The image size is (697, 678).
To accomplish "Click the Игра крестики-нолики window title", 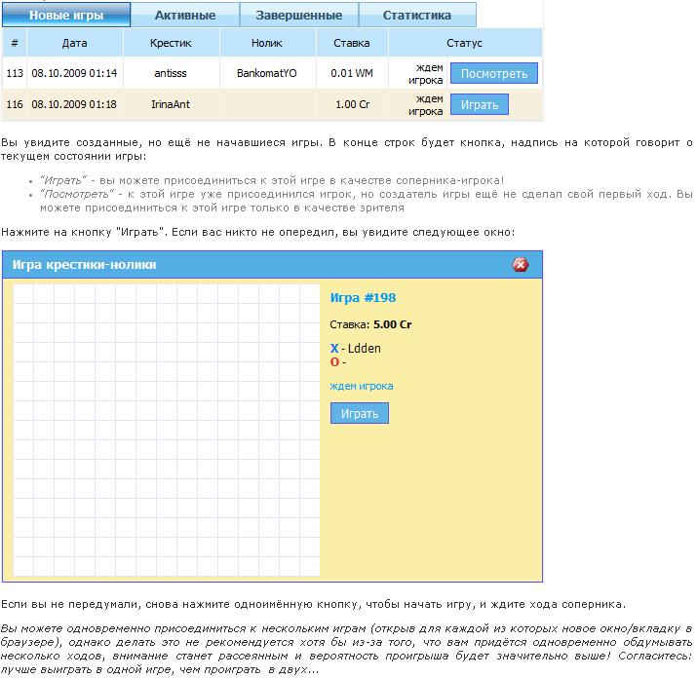I will (x=84, y=265).
